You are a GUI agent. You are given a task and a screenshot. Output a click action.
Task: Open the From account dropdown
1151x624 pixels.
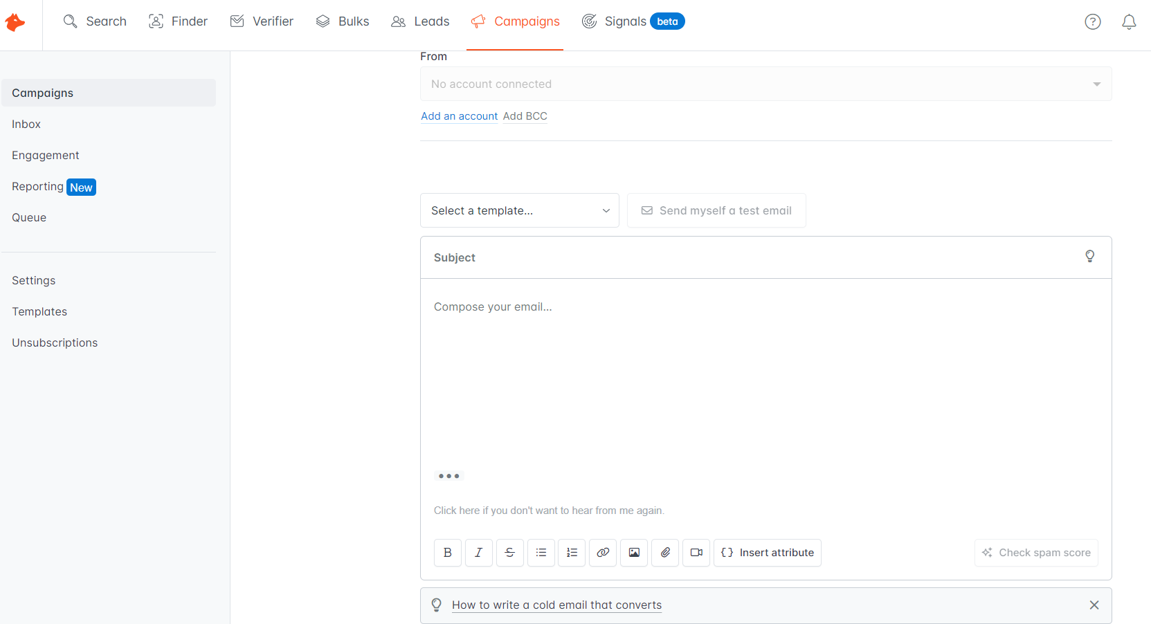tap(766, 84)
